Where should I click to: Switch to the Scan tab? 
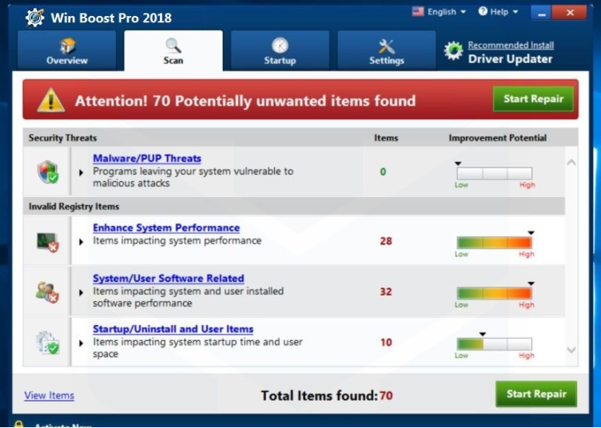pos(173,50)
